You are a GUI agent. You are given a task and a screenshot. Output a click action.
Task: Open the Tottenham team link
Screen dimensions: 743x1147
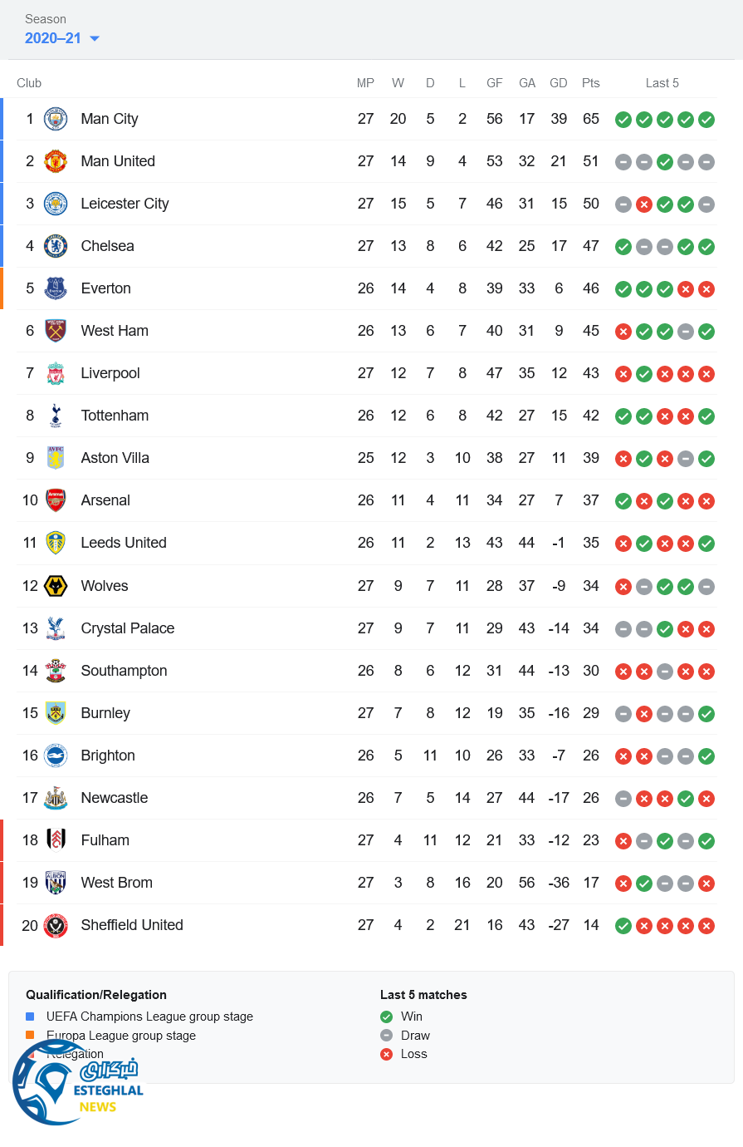115,416
